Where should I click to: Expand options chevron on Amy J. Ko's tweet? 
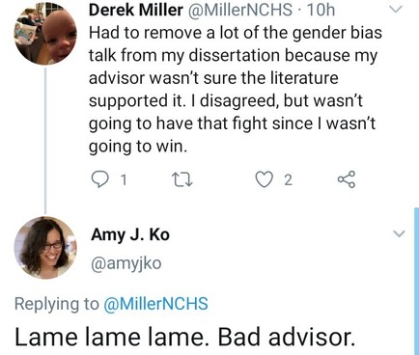coord(399,233)
